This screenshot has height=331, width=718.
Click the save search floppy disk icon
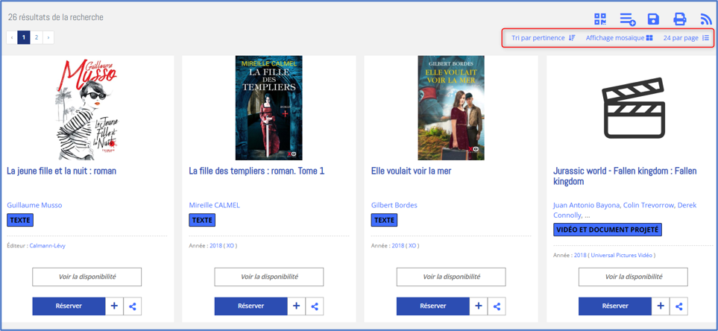tap(653, 19)
